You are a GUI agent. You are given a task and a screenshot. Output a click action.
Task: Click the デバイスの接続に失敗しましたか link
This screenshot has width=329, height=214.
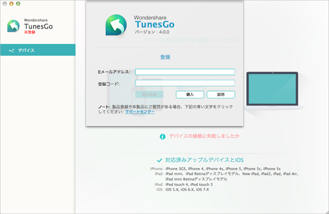[205, 136]
